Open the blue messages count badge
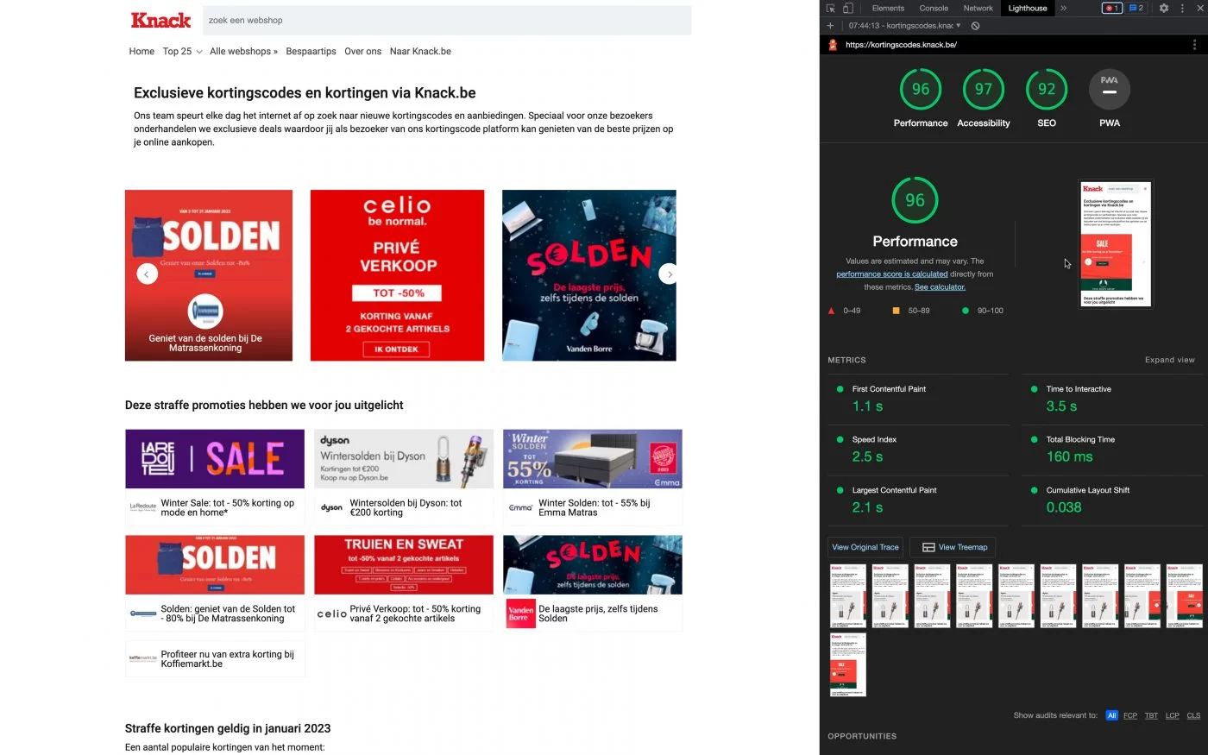 pyautogui.click(x=1136, y=8)
